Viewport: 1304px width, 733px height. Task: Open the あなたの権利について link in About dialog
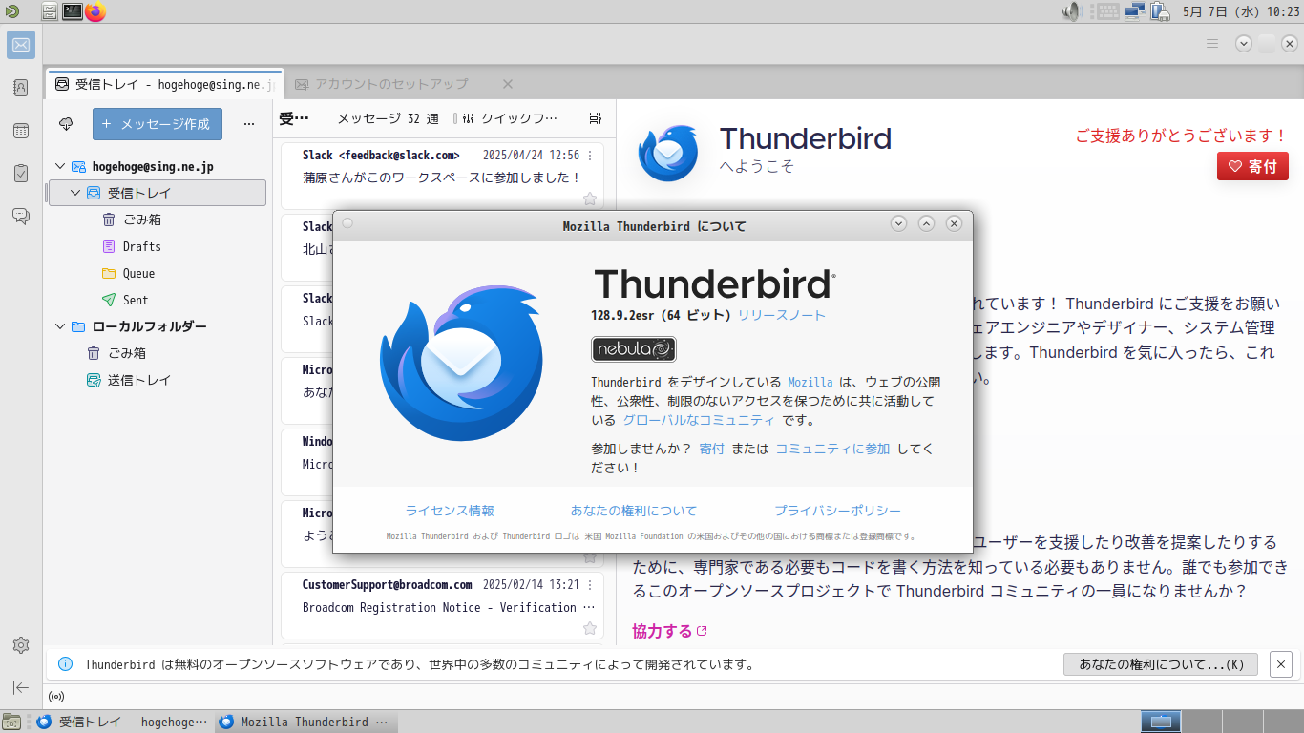pyautogui.click(x=634, y=511)
